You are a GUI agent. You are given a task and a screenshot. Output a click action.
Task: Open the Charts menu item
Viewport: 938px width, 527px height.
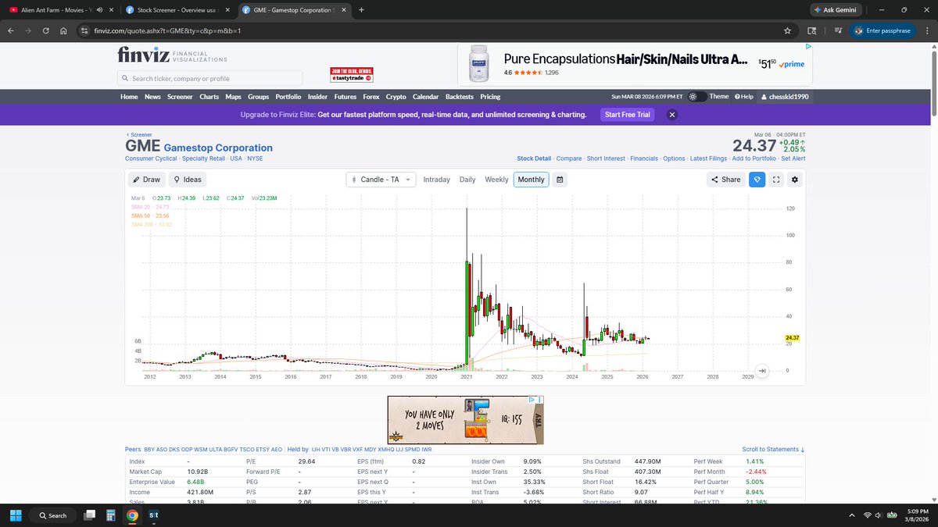(209, 97)
